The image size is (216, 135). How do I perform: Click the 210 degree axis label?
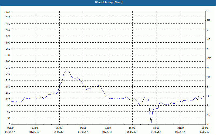coord(8,80)
